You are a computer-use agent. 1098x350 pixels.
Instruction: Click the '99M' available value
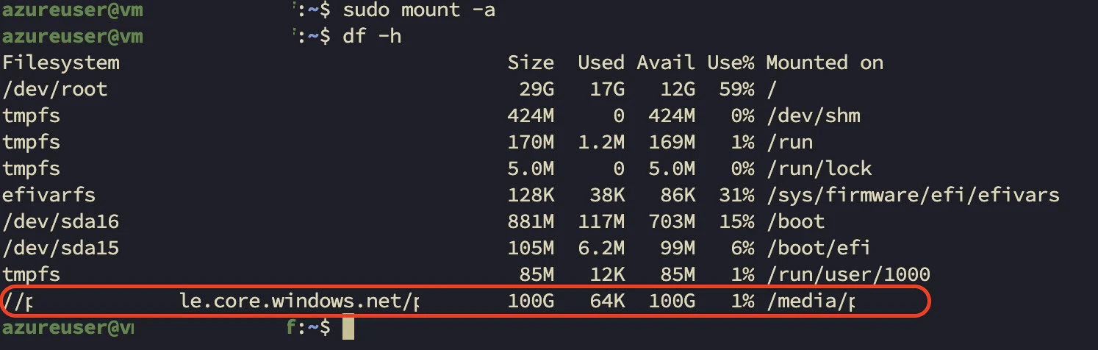pyautogui.click(x=678, y=249)
